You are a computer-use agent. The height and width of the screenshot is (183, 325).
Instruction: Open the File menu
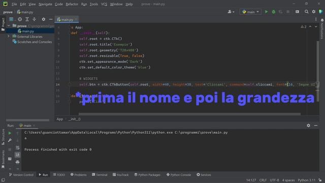[x=14, y=4]
